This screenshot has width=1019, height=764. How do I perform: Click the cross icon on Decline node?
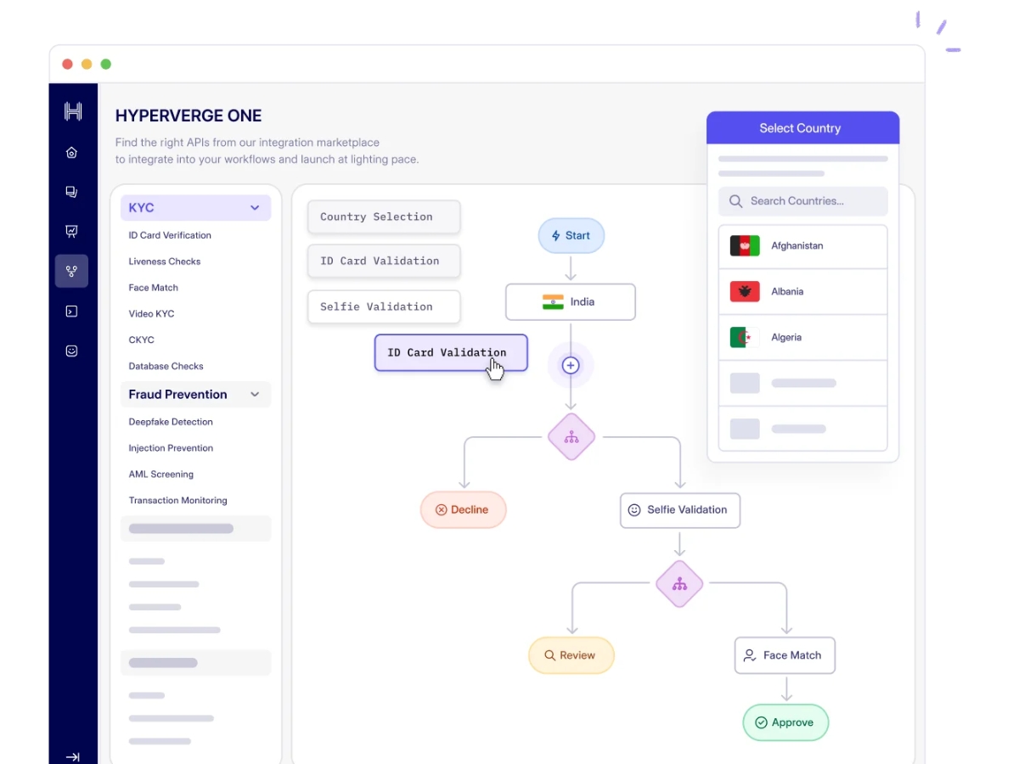tap(442, 510)
